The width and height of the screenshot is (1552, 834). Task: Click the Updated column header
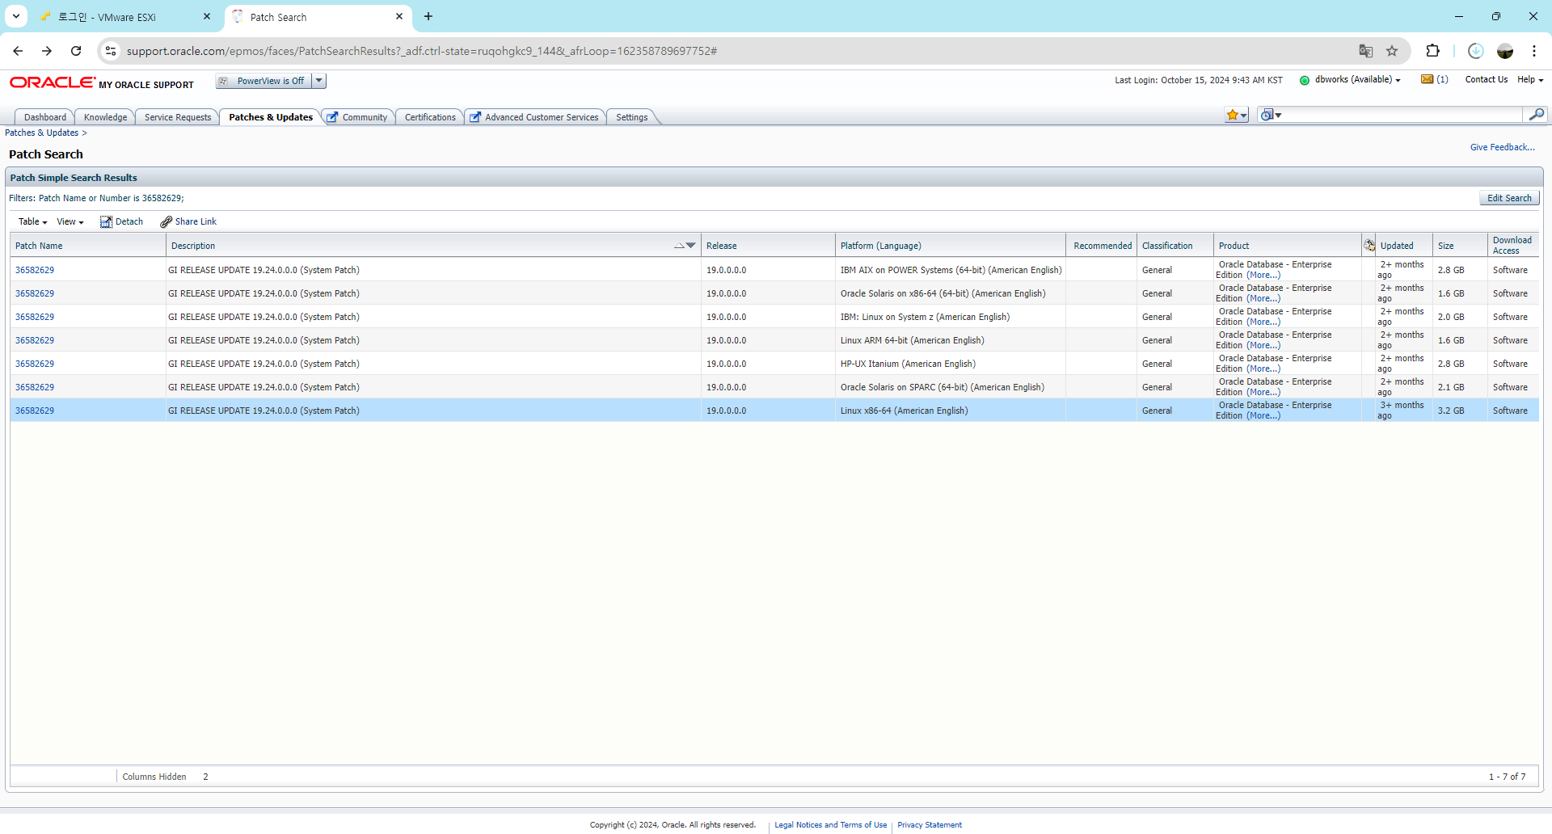[1405, 246]
